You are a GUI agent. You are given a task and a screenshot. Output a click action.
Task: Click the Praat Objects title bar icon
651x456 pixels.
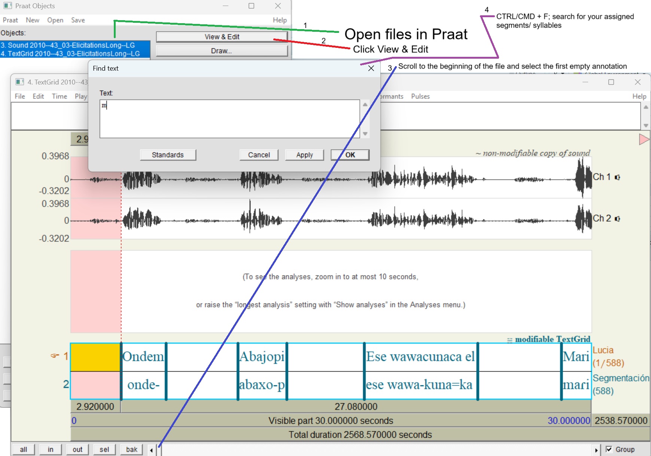(x=7, y=6)
